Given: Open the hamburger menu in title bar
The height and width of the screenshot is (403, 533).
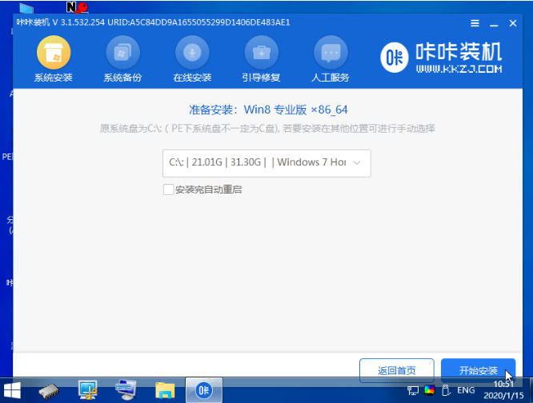Looking at the screenshot, I should coord(475,24).
